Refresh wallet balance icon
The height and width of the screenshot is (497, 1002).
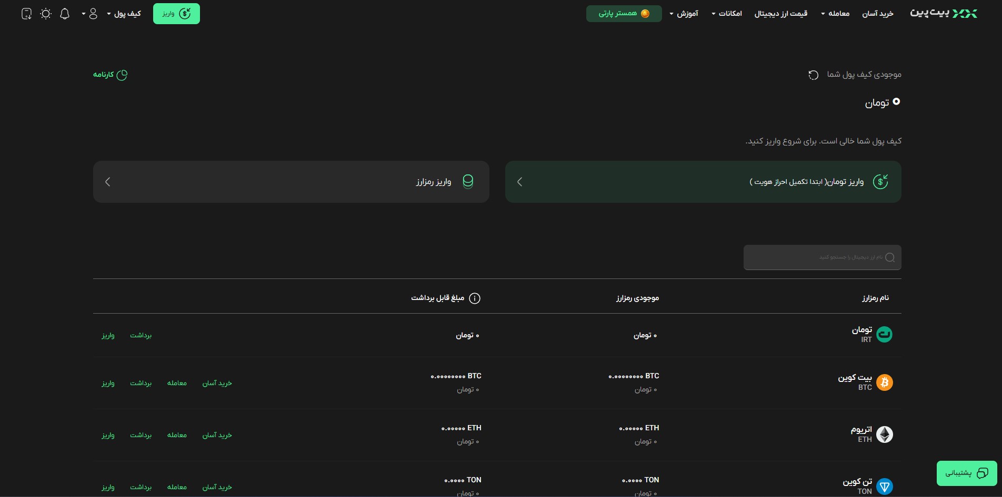tap(813, 75)
